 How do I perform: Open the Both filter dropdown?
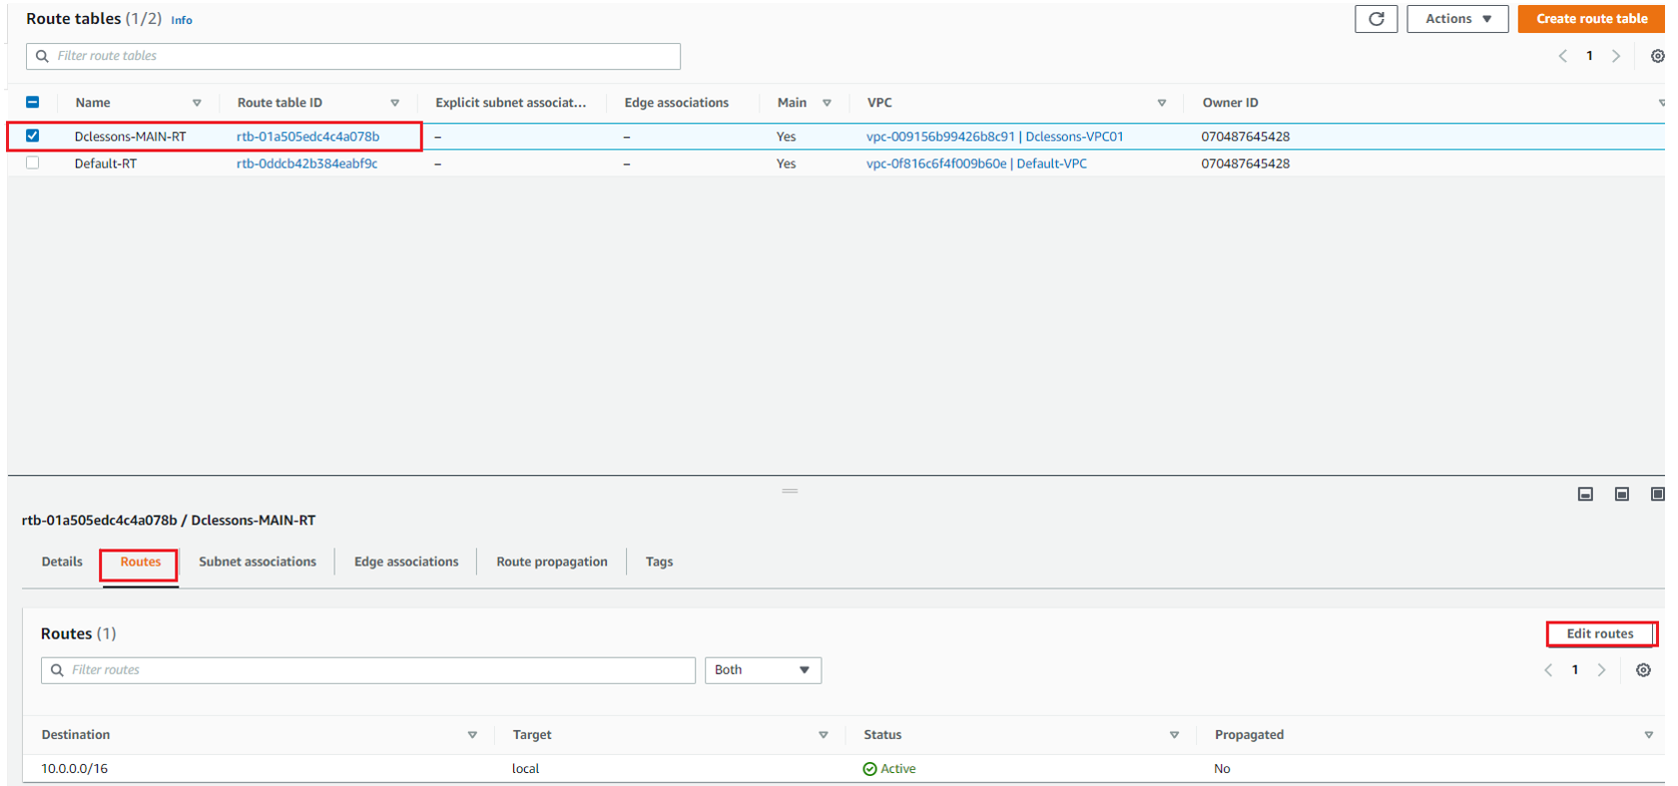[x=763, y=670]
